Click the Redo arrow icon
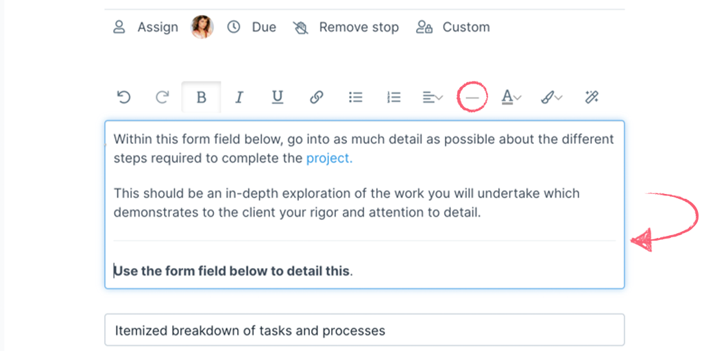Viewport: 702px width, 351px height. click(x=162, y=97)
